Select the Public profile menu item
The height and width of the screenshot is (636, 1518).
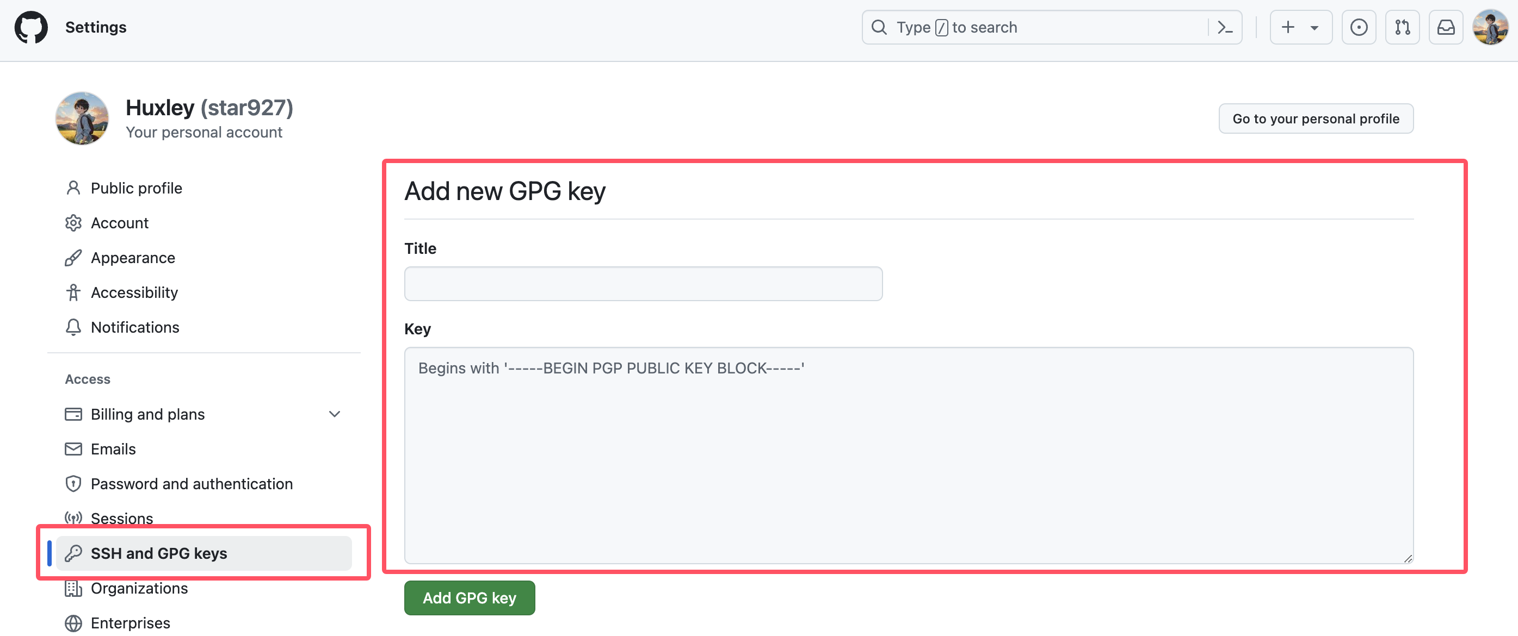click(137, 186)
